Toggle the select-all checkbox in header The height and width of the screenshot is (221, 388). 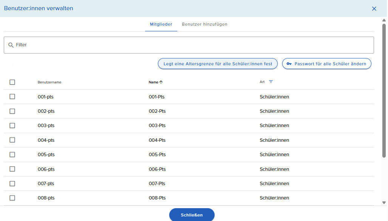[12, 82]
